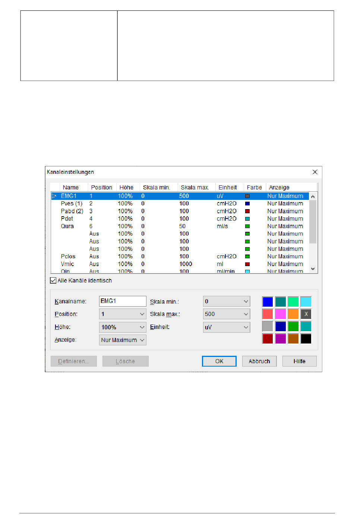The image size is (354, 524).
Task: Click the Position column header
Action: 102,188
